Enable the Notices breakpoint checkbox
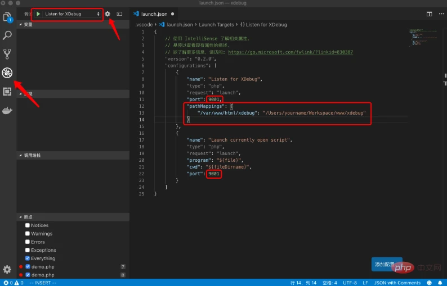 coord(28,225)
